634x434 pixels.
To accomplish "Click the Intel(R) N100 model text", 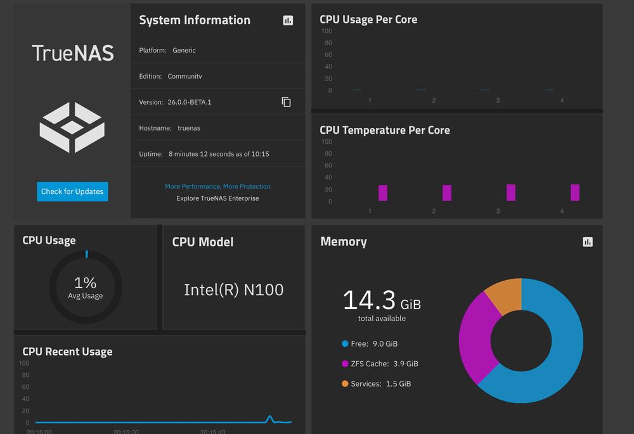I will point(234,290).
